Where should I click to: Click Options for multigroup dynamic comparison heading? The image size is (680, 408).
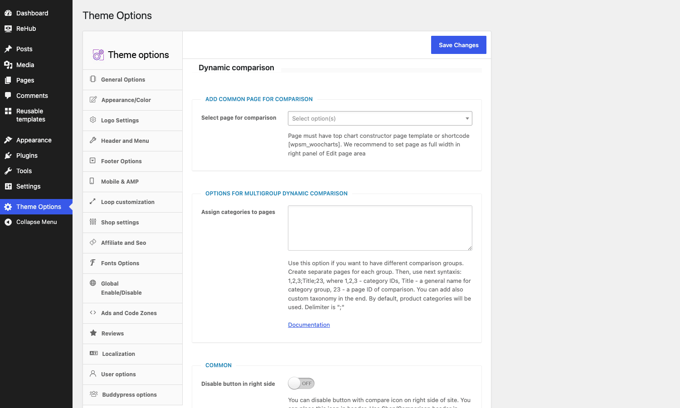click(x=277, y=194)
